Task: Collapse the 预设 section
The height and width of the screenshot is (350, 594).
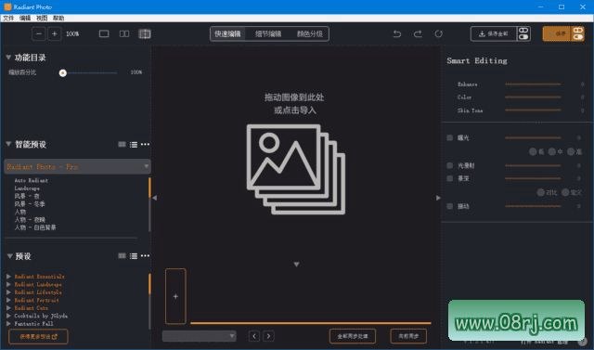Action: pos(10,256)
